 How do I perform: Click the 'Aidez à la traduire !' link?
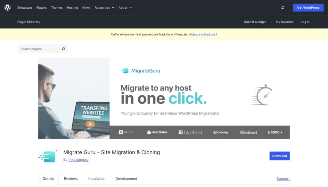(x=203, y=34)
